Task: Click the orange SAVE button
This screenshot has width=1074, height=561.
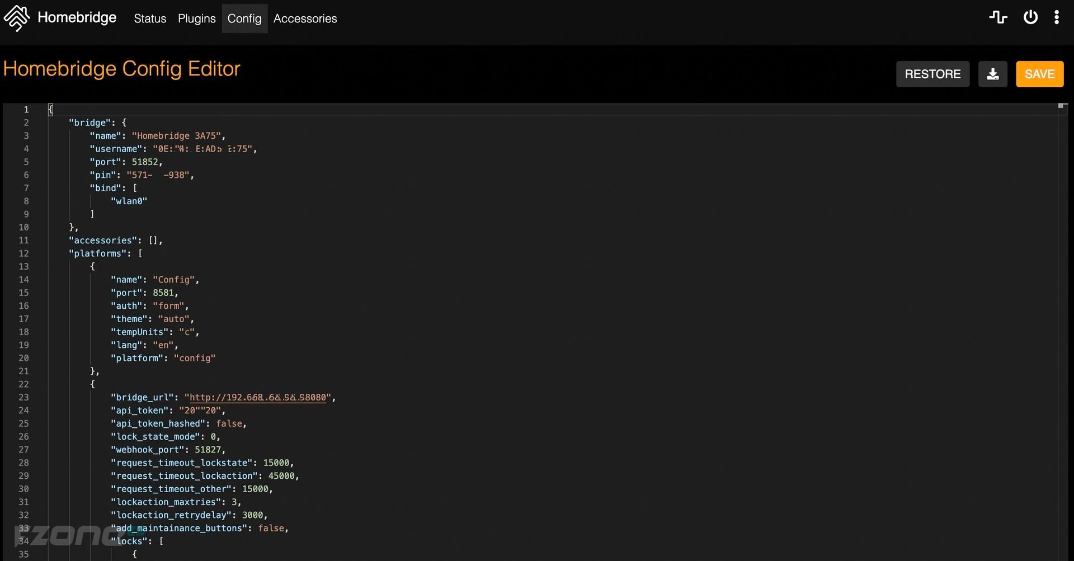Action: [x=1039, y=74]
